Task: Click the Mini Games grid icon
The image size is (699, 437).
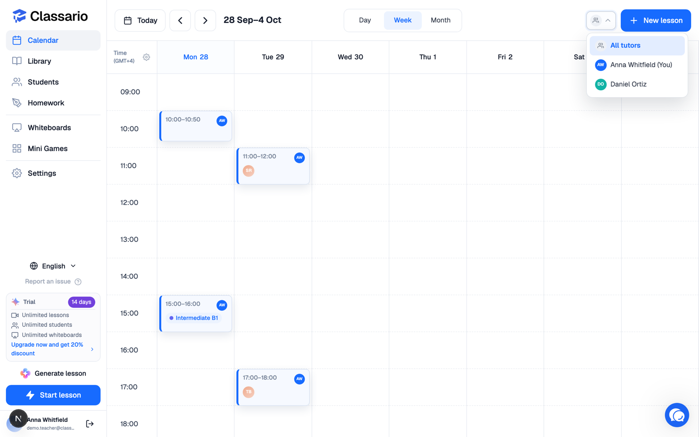Action: click(17, 149)
